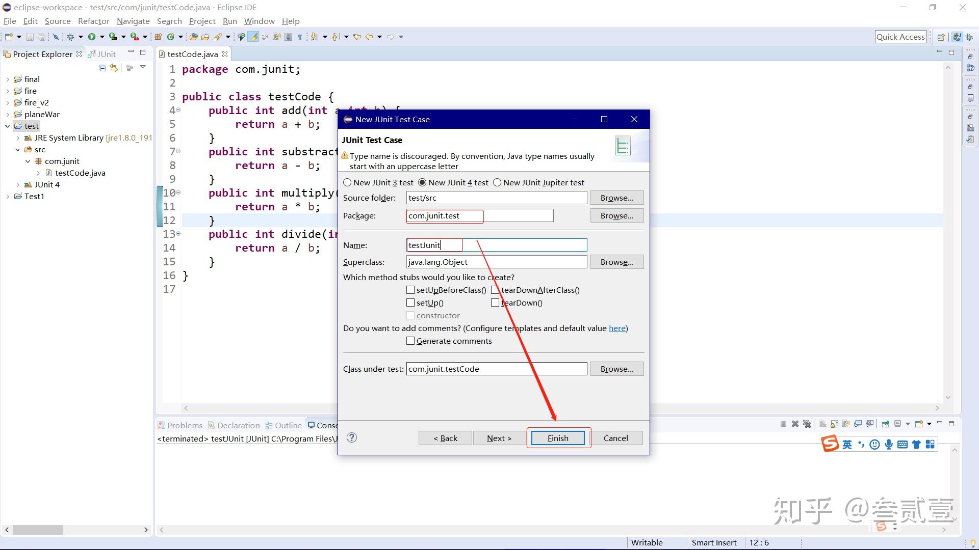Switch to the Problems tab

coord(180,425)
